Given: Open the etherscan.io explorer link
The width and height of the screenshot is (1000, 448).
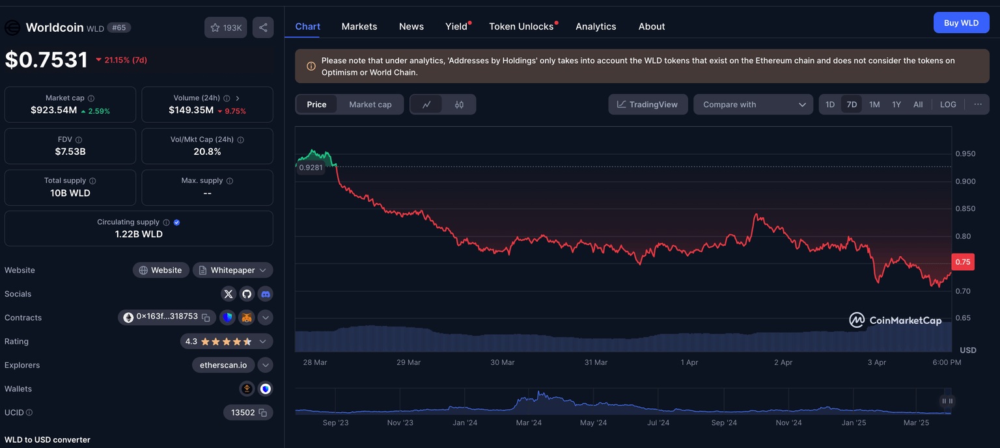Looking at the screenshot, I should coord(223,365).
